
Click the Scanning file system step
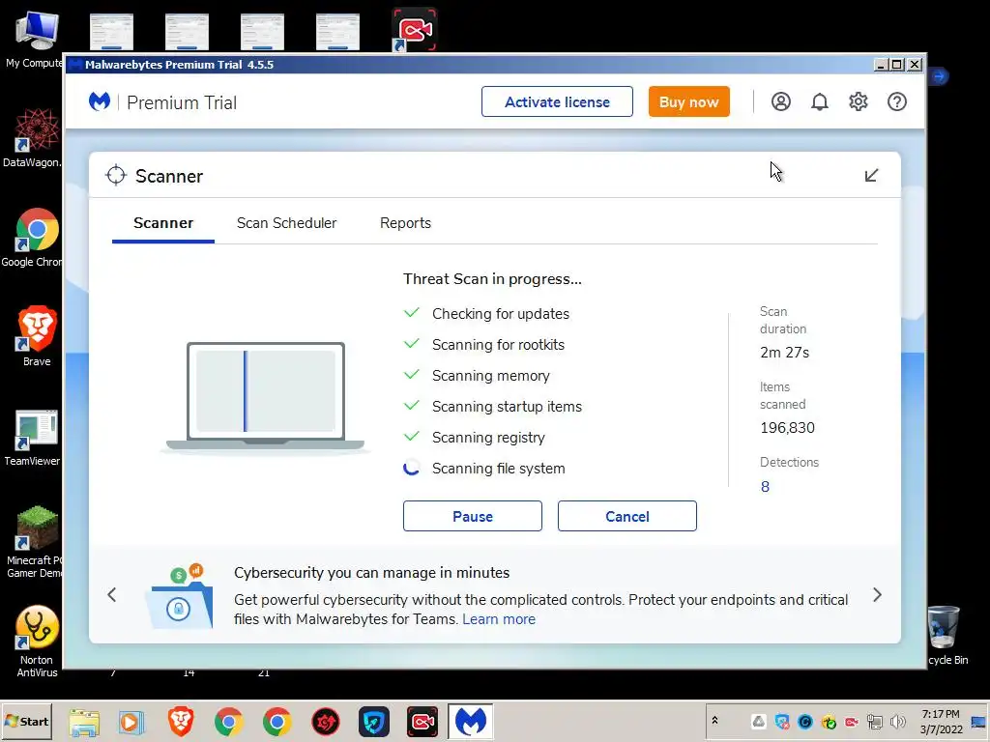(498, 469)
